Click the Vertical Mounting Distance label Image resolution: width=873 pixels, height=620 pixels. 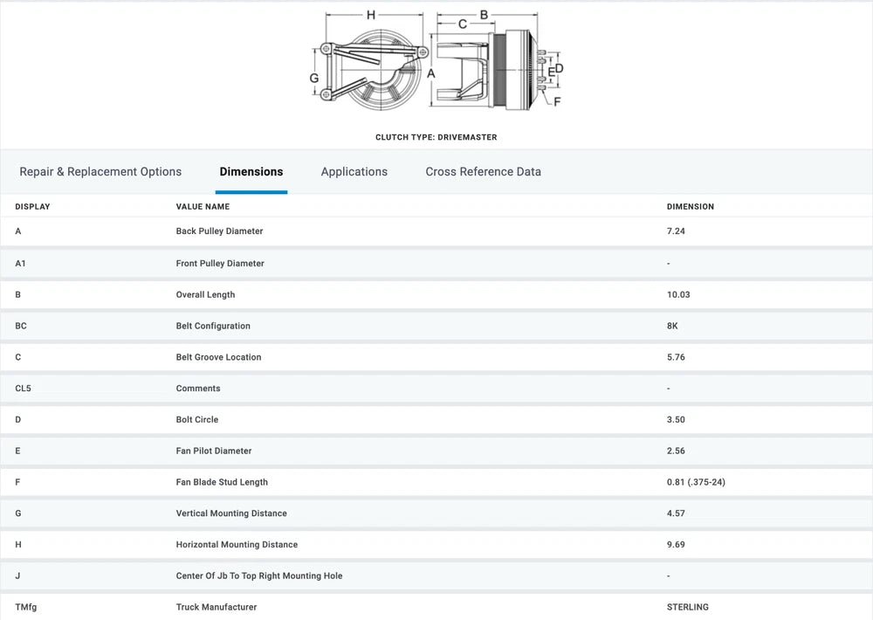click(231, 513)
